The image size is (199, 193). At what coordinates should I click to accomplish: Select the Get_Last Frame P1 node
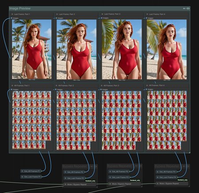pos(31,177)
